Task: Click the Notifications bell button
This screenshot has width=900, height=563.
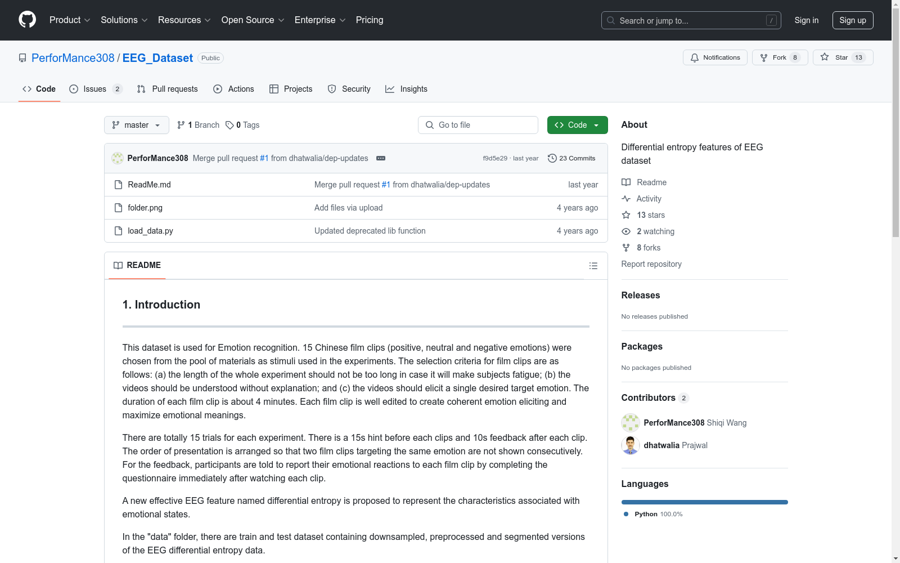Action: pyautogui.click(x=715, y=57)
